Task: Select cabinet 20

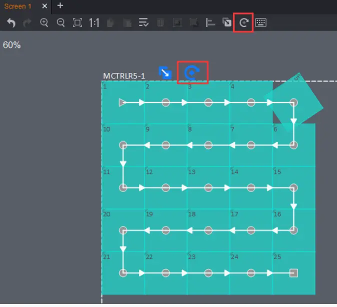Action: point(123,230)
